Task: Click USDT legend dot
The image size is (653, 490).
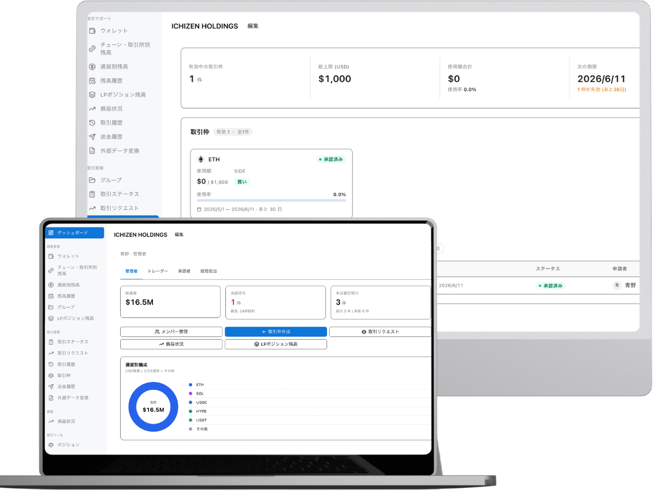Action: (x=190, y=420)
